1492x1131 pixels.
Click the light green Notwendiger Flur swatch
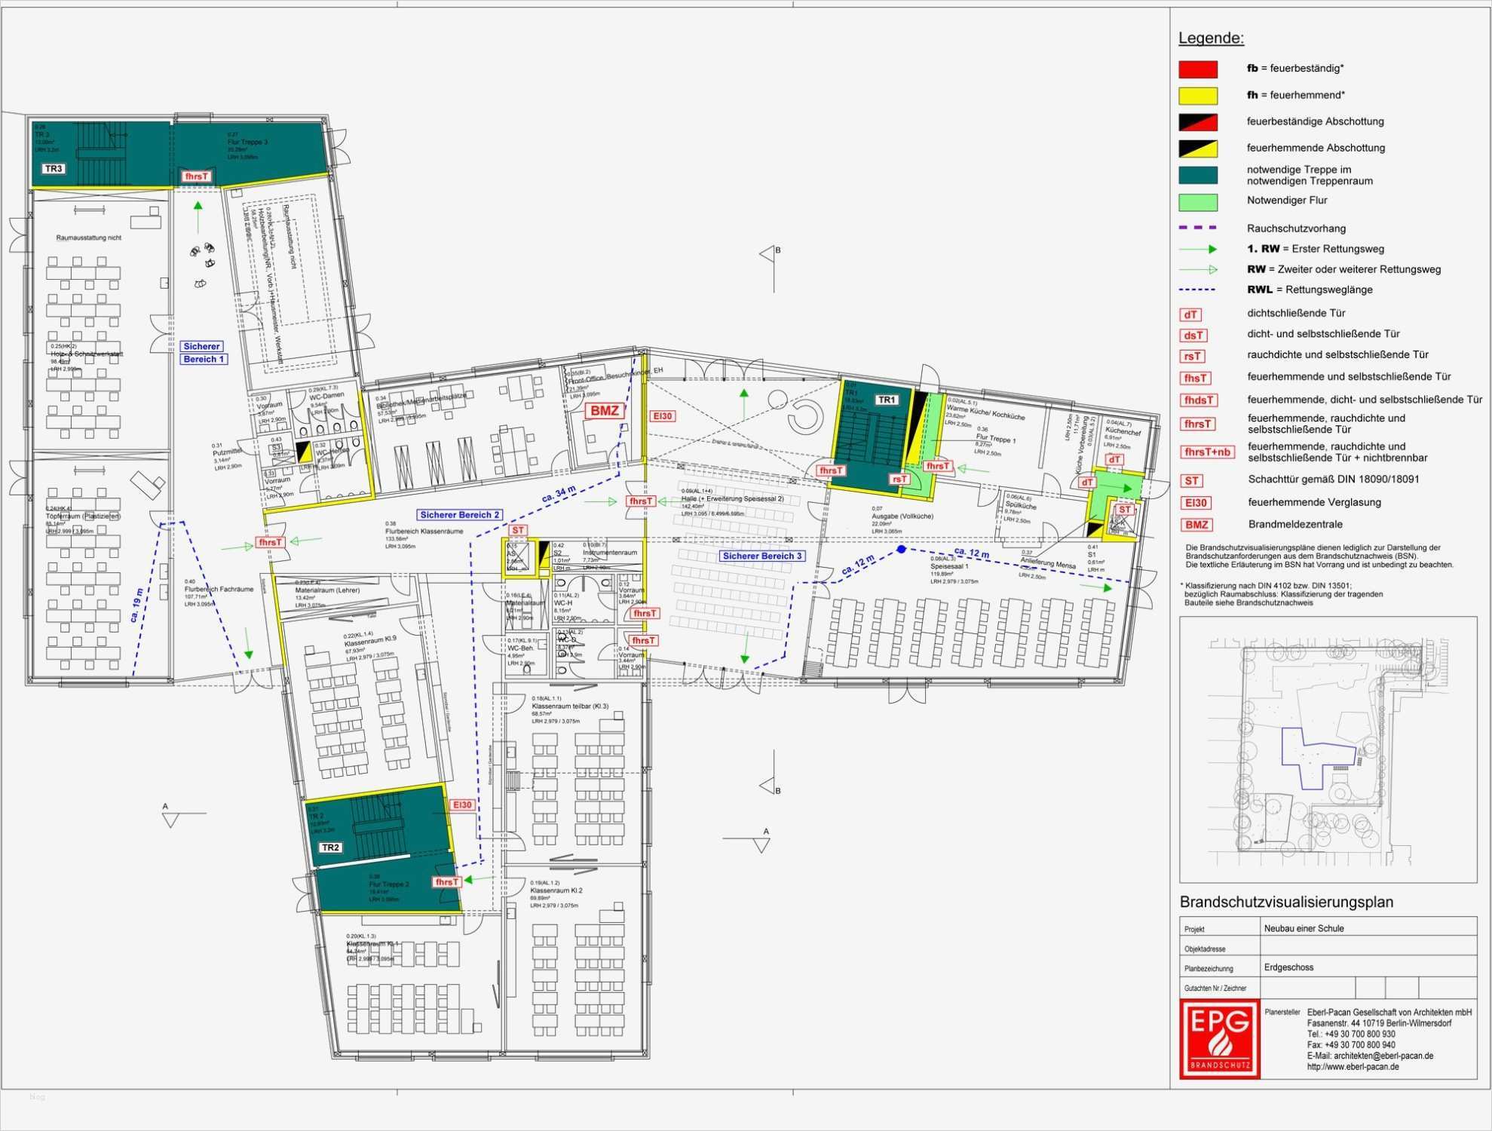coord(1197,201)
